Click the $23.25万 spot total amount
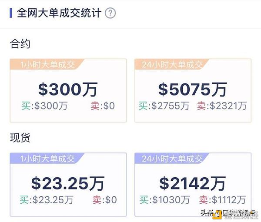Screen dimensions: 261x222 coord(68,183)
